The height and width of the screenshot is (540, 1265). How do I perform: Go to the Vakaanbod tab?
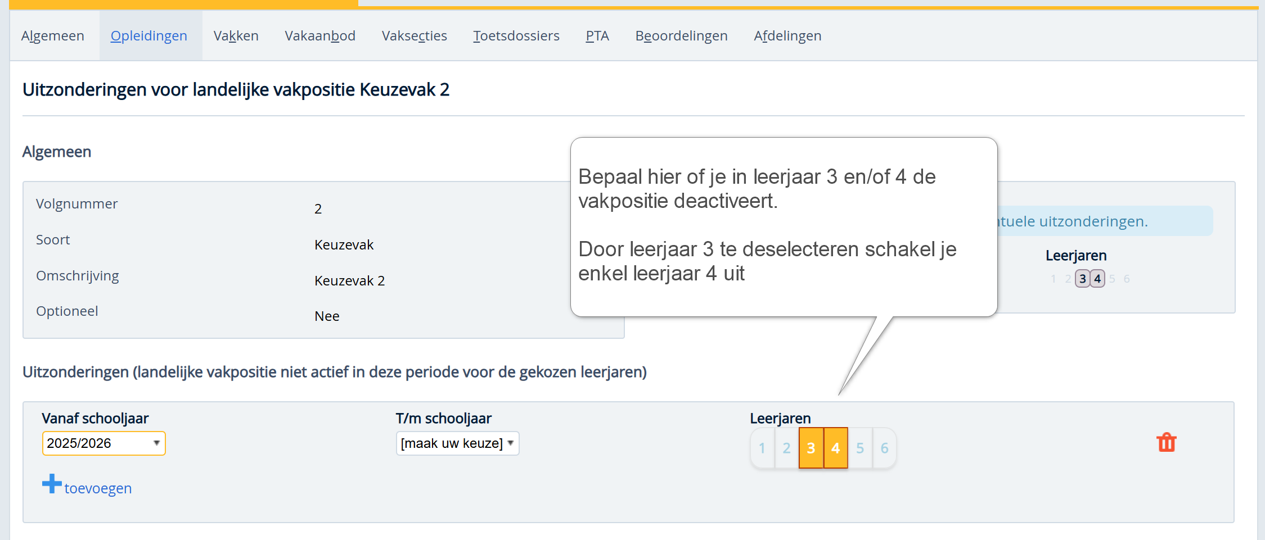coord(320,36)
